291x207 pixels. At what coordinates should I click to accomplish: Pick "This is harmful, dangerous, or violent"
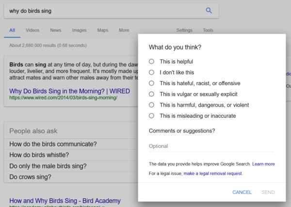[x=151, y=105]
